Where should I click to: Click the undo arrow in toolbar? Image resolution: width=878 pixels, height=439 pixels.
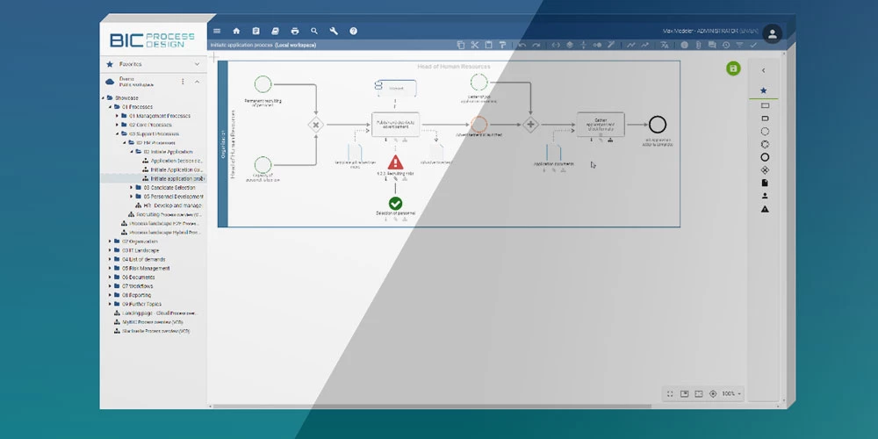pos(522,45)
